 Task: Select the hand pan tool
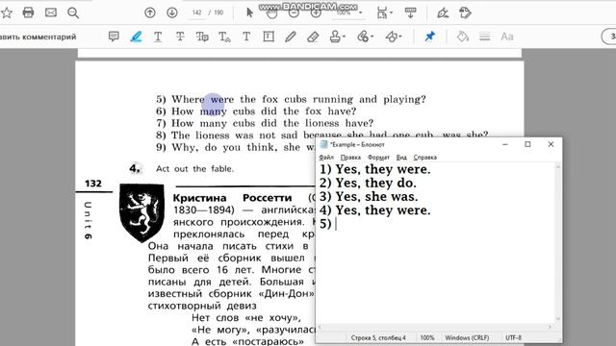click(271, 13)
